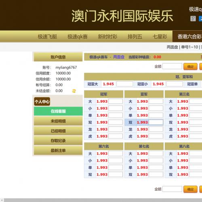This screenshot has height=202, width=202.
Task: Switch to 排列五 tab
Action: pyautogui.click(x=135, y=36)
